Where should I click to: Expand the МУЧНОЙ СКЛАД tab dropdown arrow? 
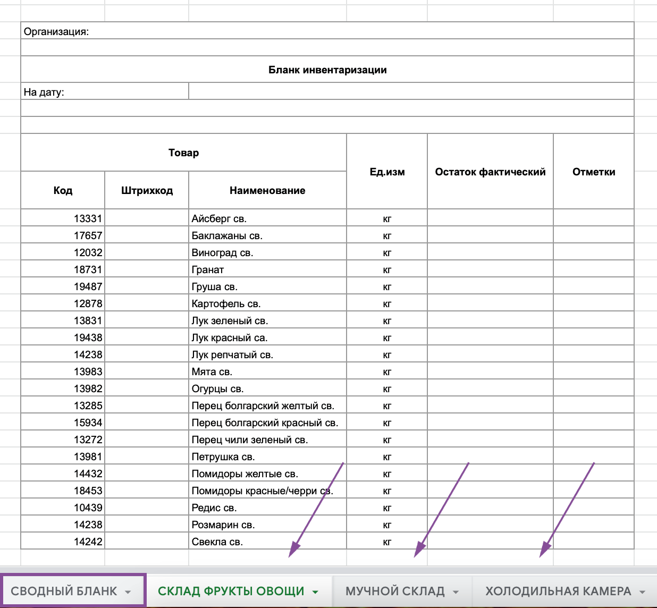pyautogui.click(x=456, y=592)
